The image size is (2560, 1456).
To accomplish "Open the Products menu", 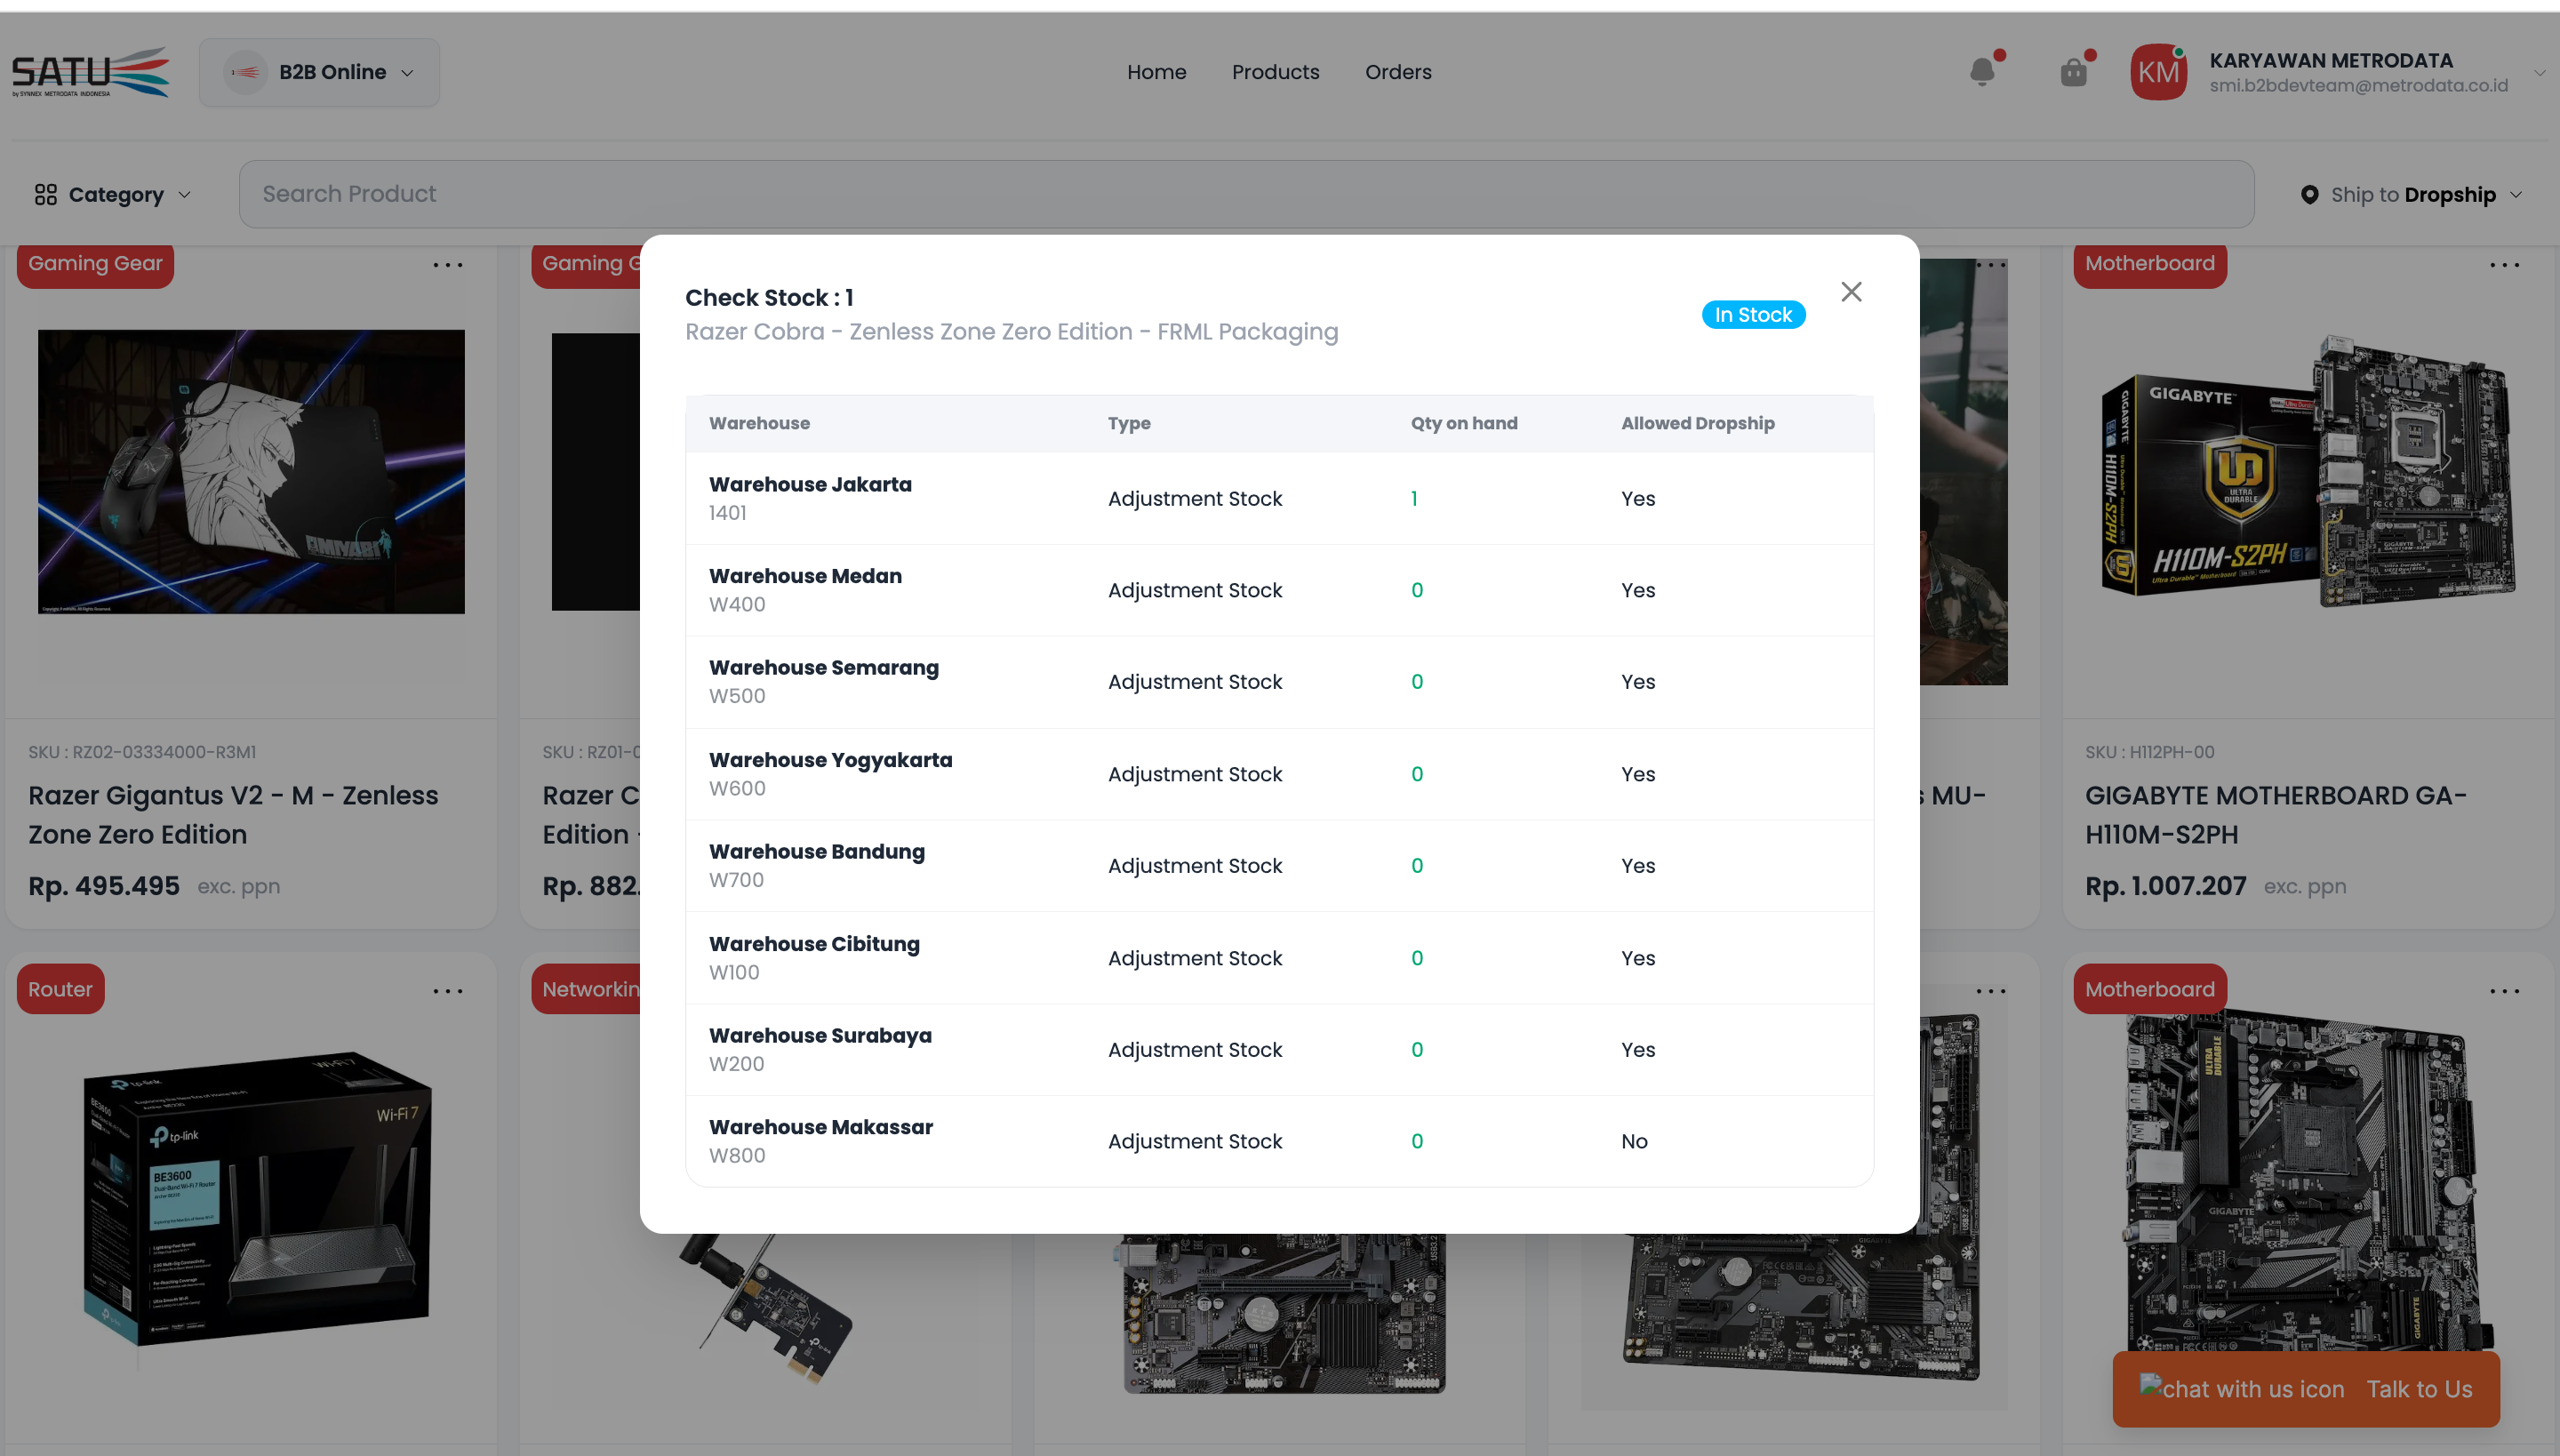I will coord(1275,72).
